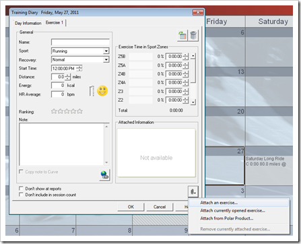Adjust the Z3 time spinner
This screenshot has height=244, width=301.
point(185,92)
